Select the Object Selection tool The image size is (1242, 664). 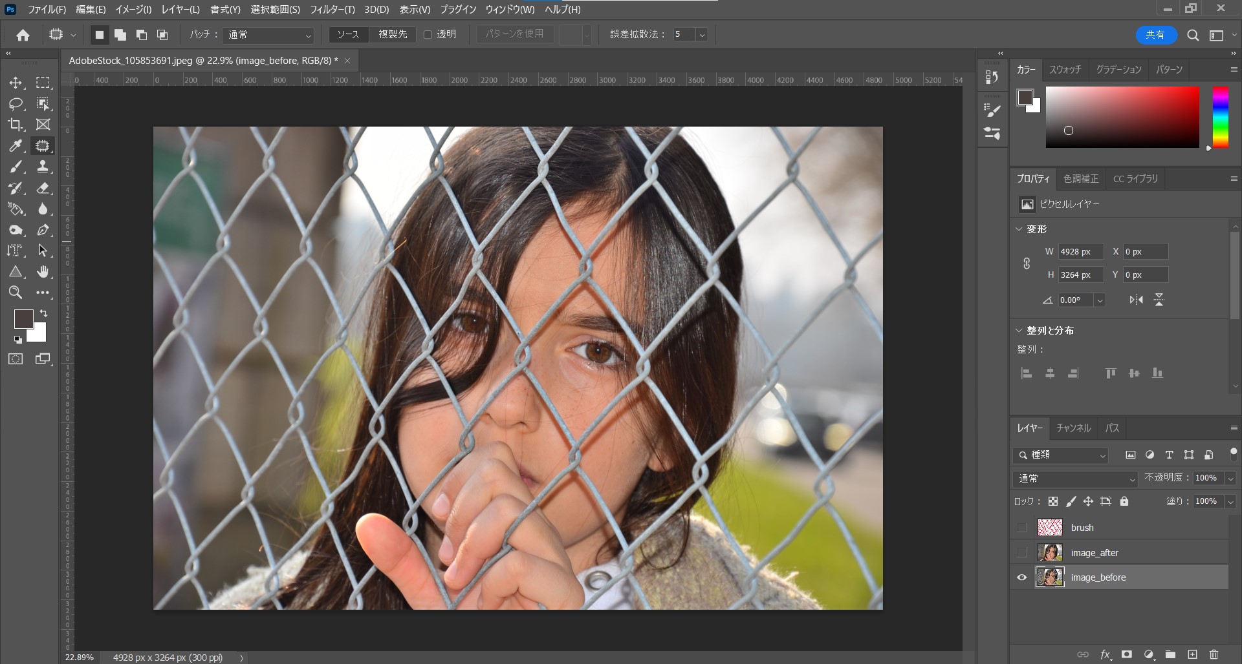point(43,103)
